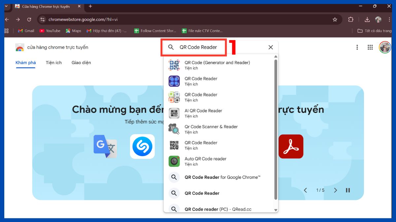Open Gmail from the bookmarks bar

click(x=25, y=31)
